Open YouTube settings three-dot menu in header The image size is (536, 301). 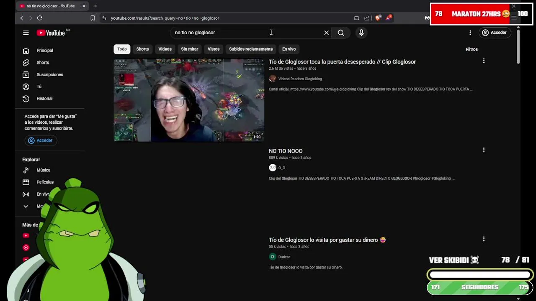[x=470, y=33]
